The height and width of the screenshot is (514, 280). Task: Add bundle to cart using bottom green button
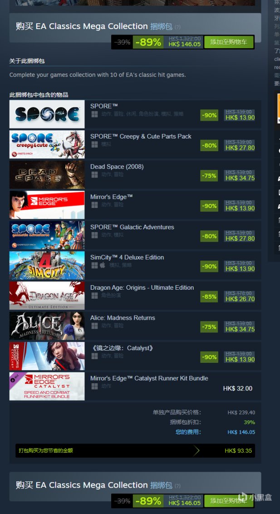(x=229, y=500)
